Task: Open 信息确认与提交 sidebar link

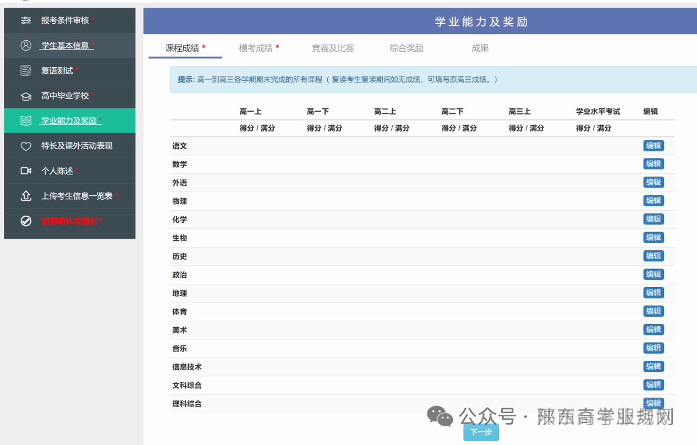Action: click(69, 221)
